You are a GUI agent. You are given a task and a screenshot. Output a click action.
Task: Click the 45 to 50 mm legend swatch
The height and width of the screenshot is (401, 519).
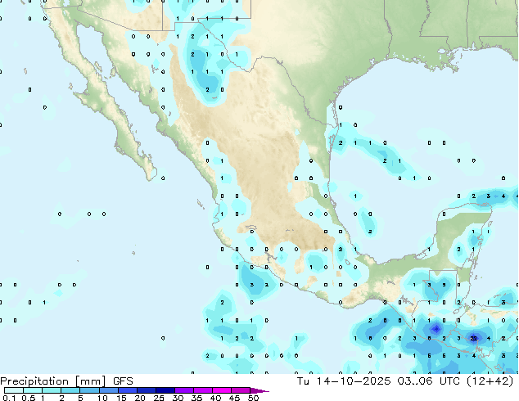coord(241,390)
